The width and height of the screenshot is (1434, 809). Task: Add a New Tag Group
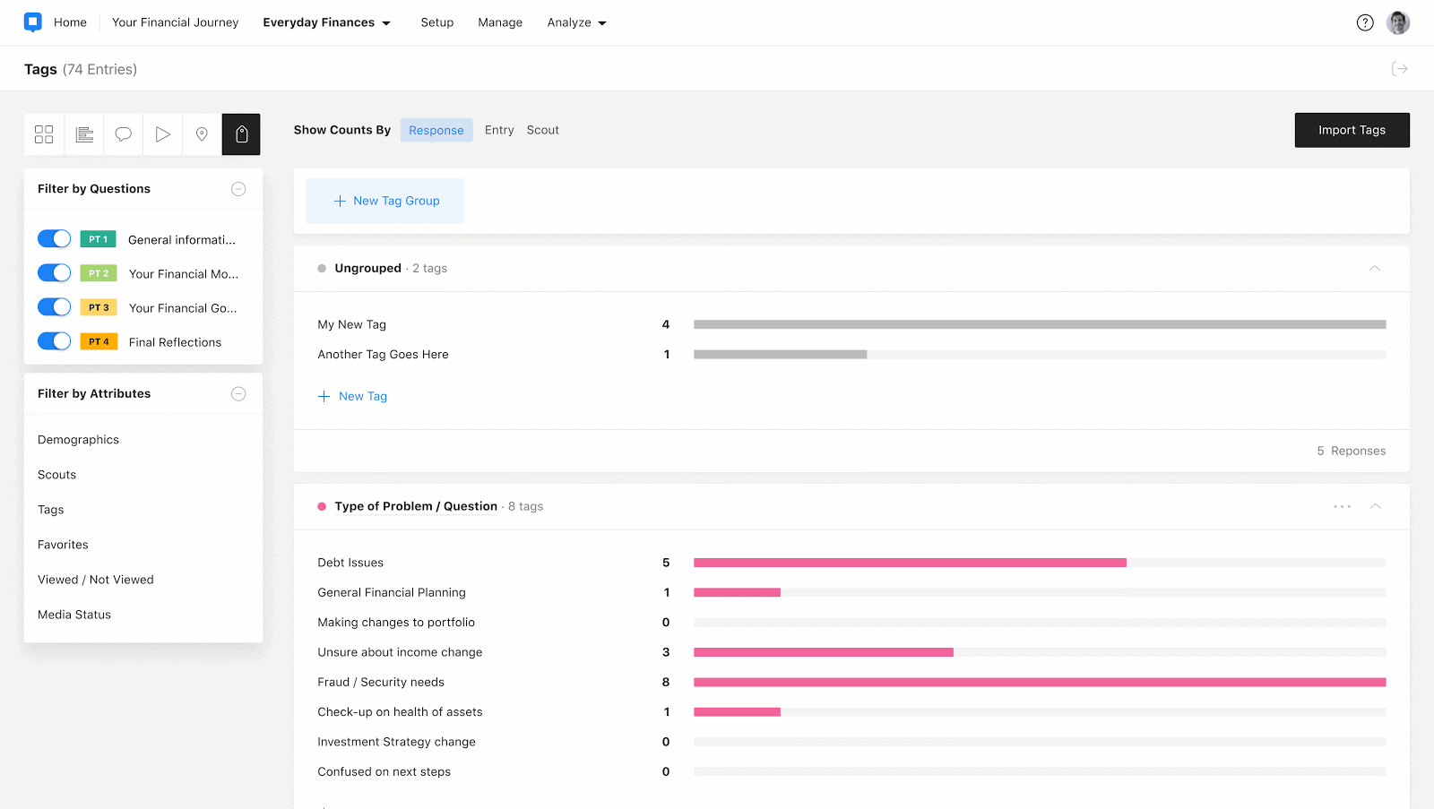tap(385, 201)
